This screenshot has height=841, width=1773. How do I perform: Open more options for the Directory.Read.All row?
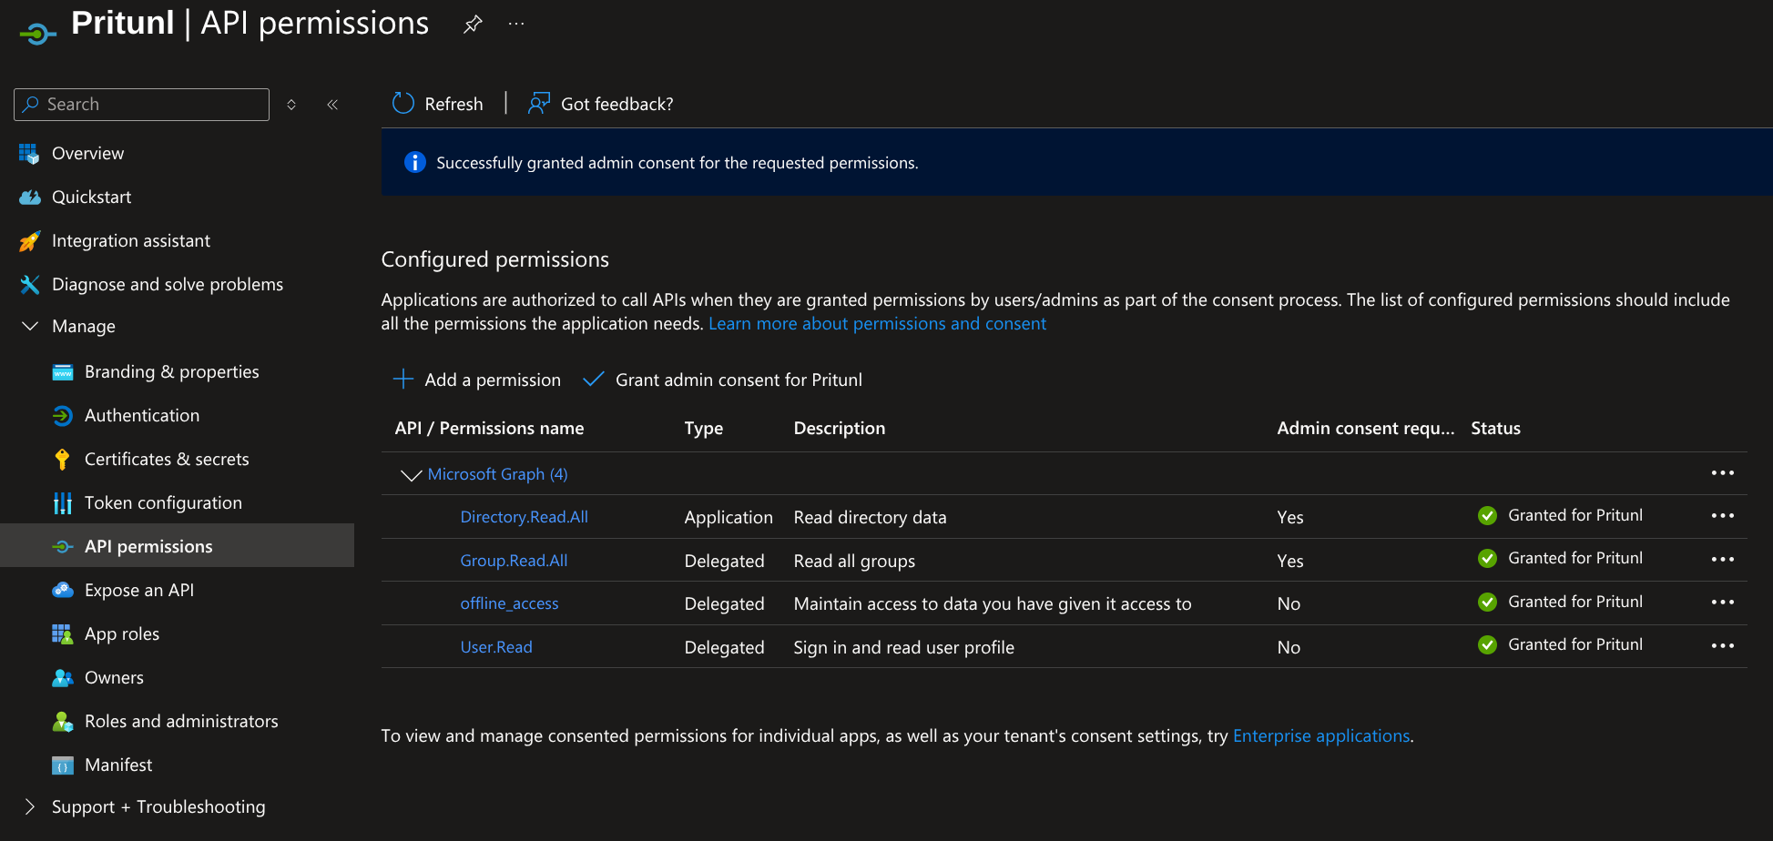tap(1722, 516)
